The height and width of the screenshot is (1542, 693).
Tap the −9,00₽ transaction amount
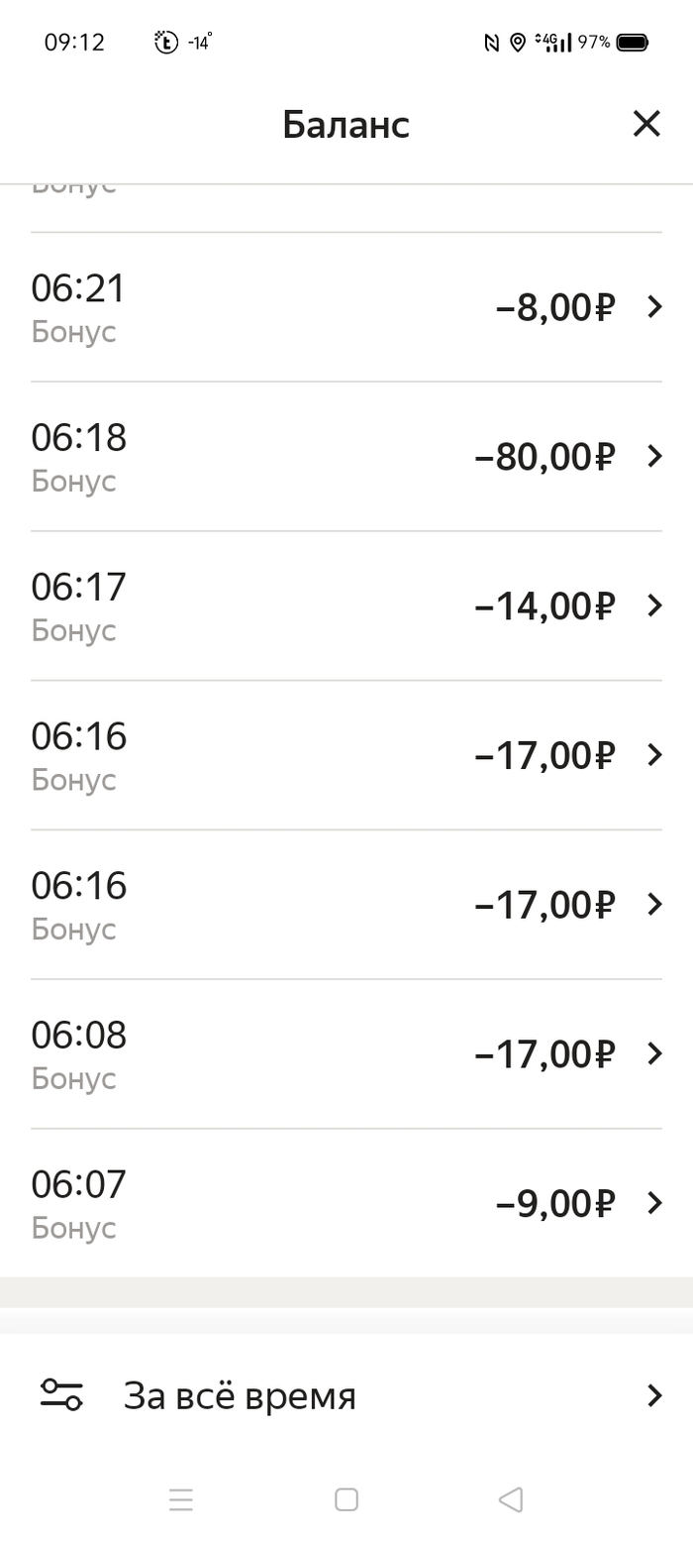tap(554, 1203)
